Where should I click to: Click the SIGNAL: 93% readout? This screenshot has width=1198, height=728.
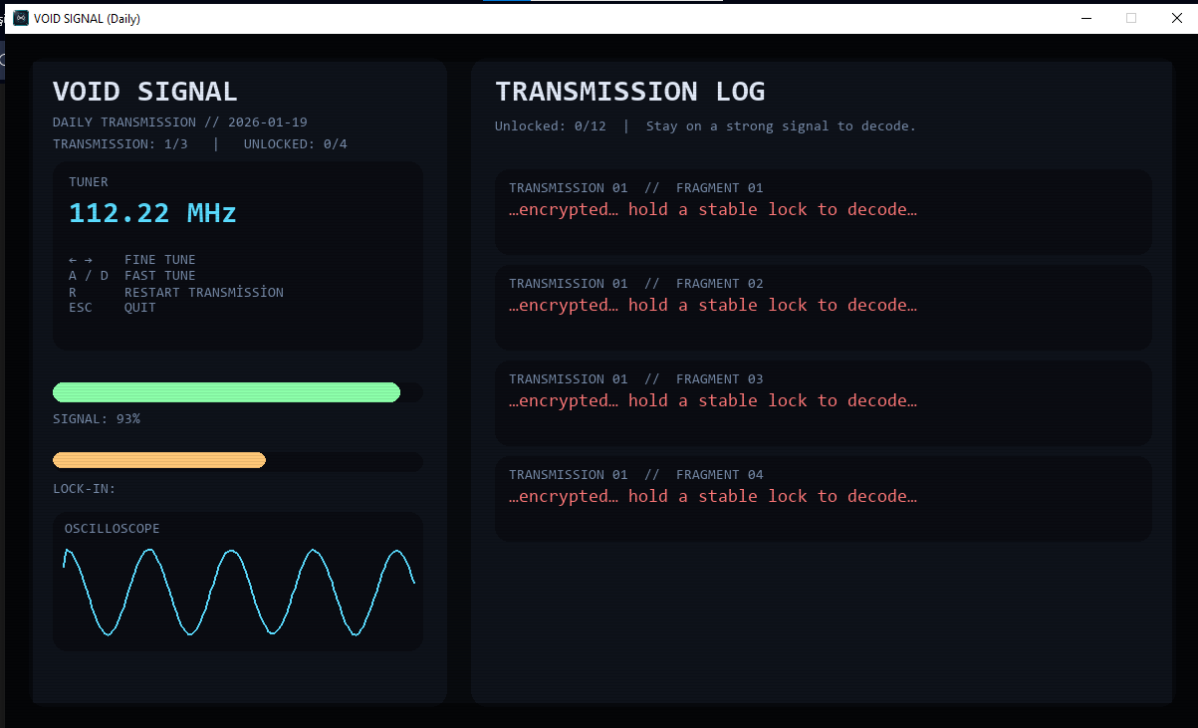97,419
